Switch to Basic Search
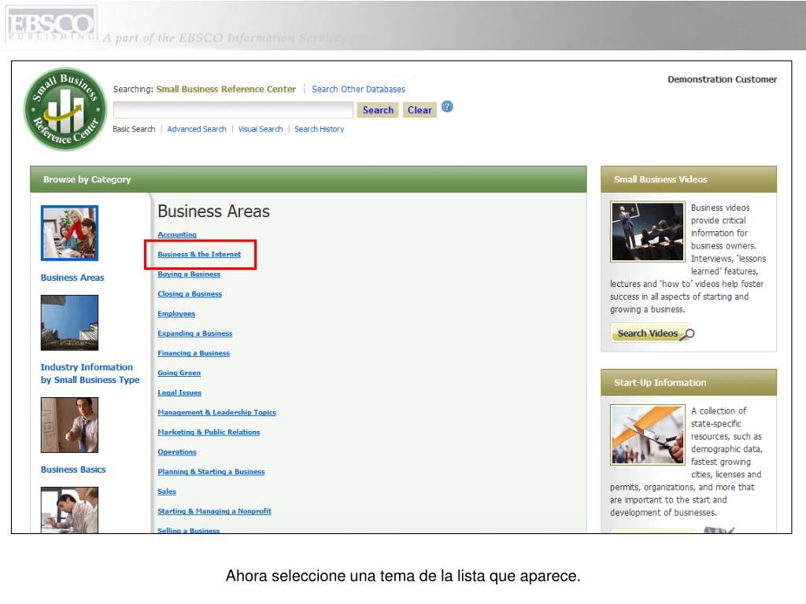Viewport: 806px width, 604px height. pos(134,129)
